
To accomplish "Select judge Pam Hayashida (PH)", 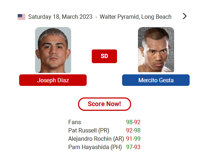I will tap(95, 147).
